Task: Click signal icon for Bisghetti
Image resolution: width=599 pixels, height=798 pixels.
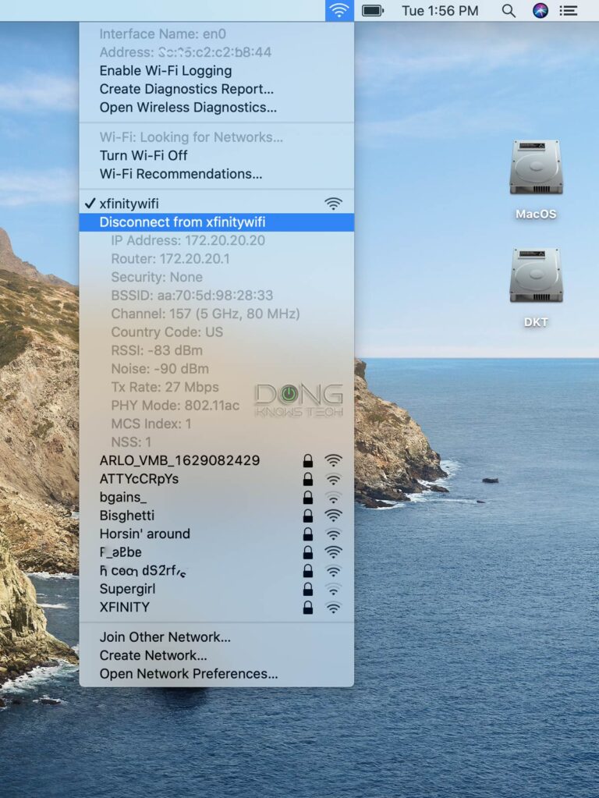Action: tap(333, 516)
